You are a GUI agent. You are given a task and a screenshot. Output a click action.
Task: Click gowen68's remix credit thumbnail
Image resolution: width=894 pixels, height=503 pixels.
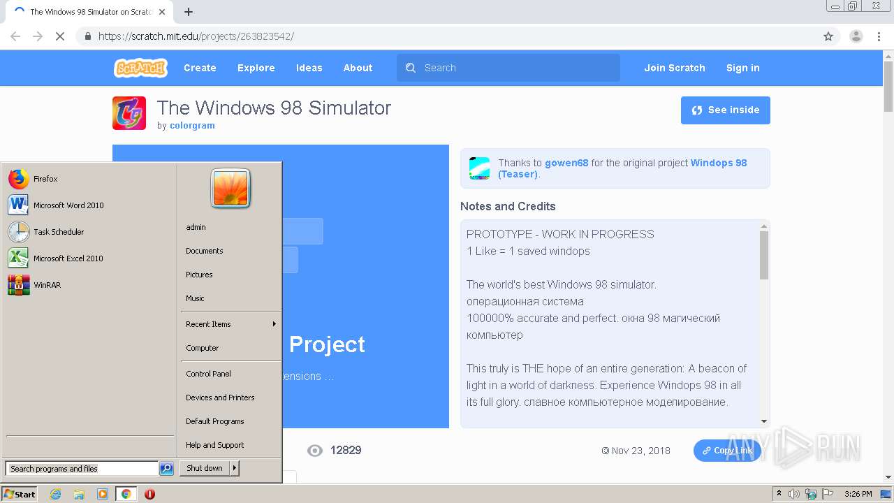(x=479, y=168)
